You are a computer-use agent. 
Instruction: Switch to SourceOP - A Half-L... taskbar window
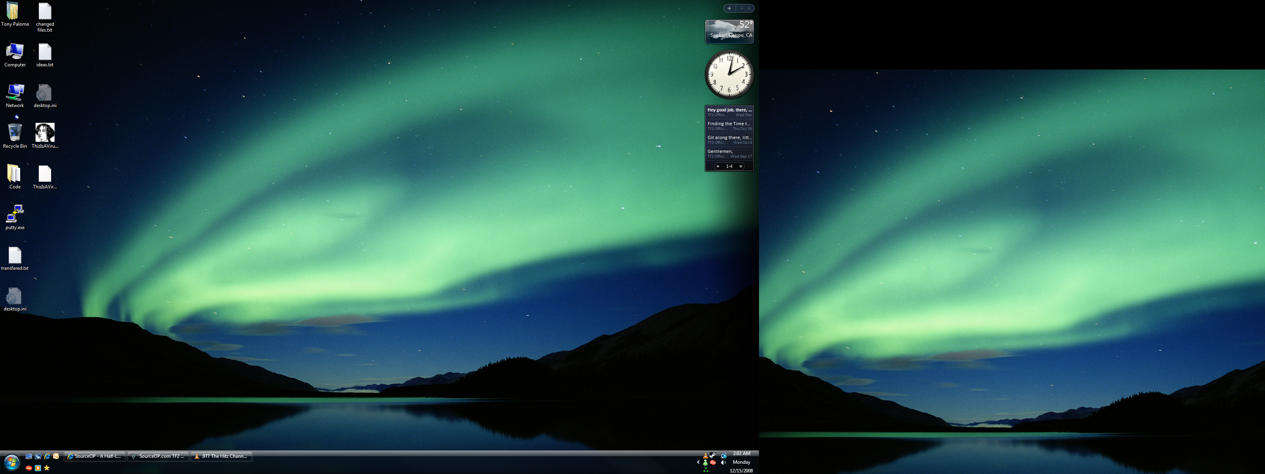click(x=95, y=456)
